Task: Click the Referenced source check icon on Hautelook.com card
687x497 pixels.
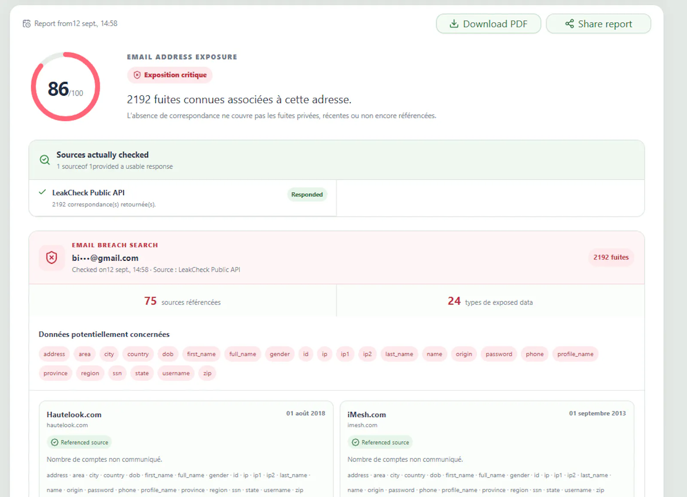Action: [x=55, y=442]
